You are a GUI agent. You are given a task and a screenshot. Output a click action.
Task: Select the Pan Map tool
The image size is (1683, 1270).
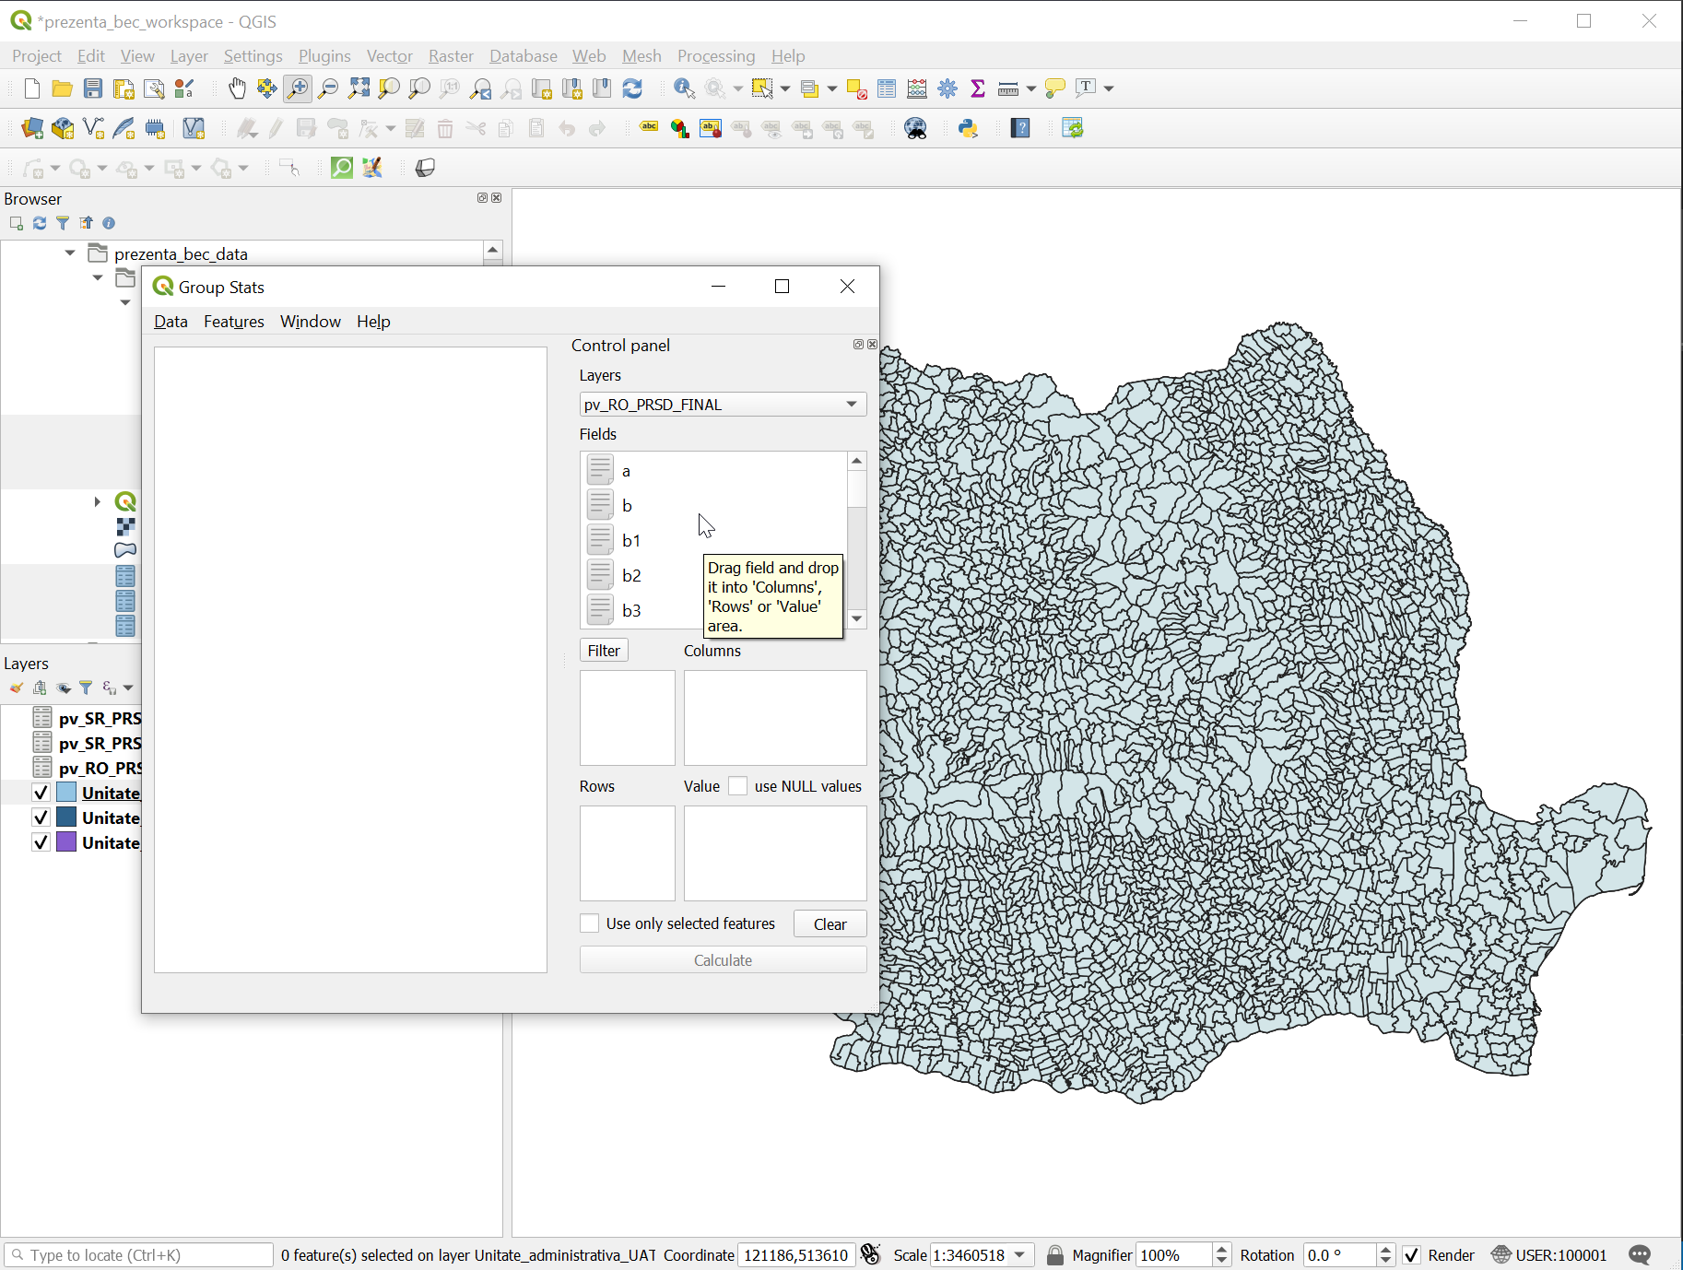pos(237,88)
